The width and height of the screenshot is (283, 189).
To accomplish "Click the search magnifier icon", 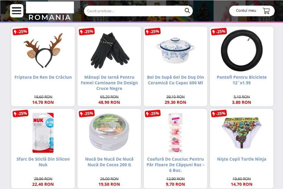I will [x=187, y=11].
